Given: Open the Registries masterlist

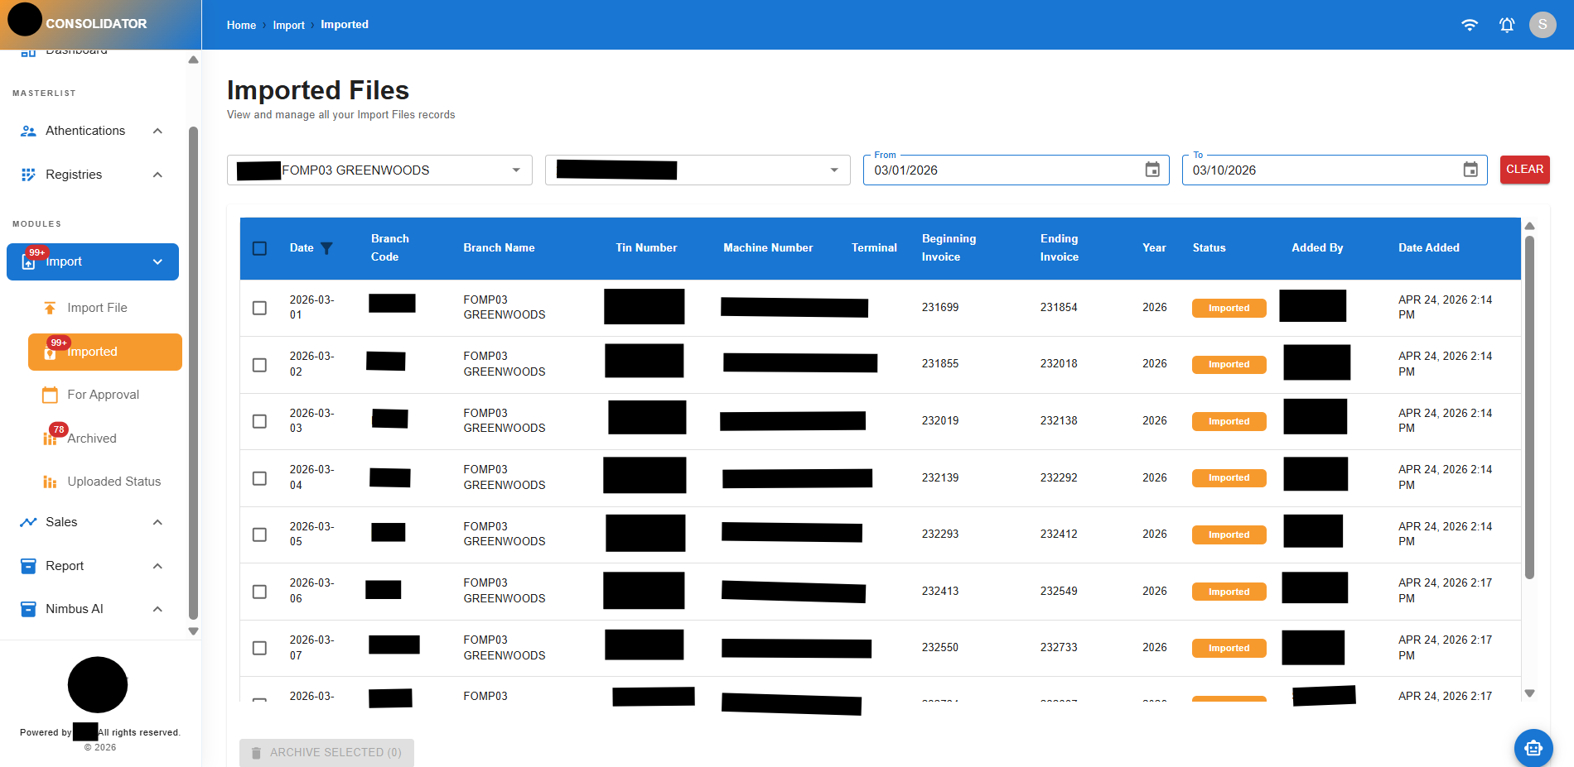Looking at the screenshot, I should 75,174.
